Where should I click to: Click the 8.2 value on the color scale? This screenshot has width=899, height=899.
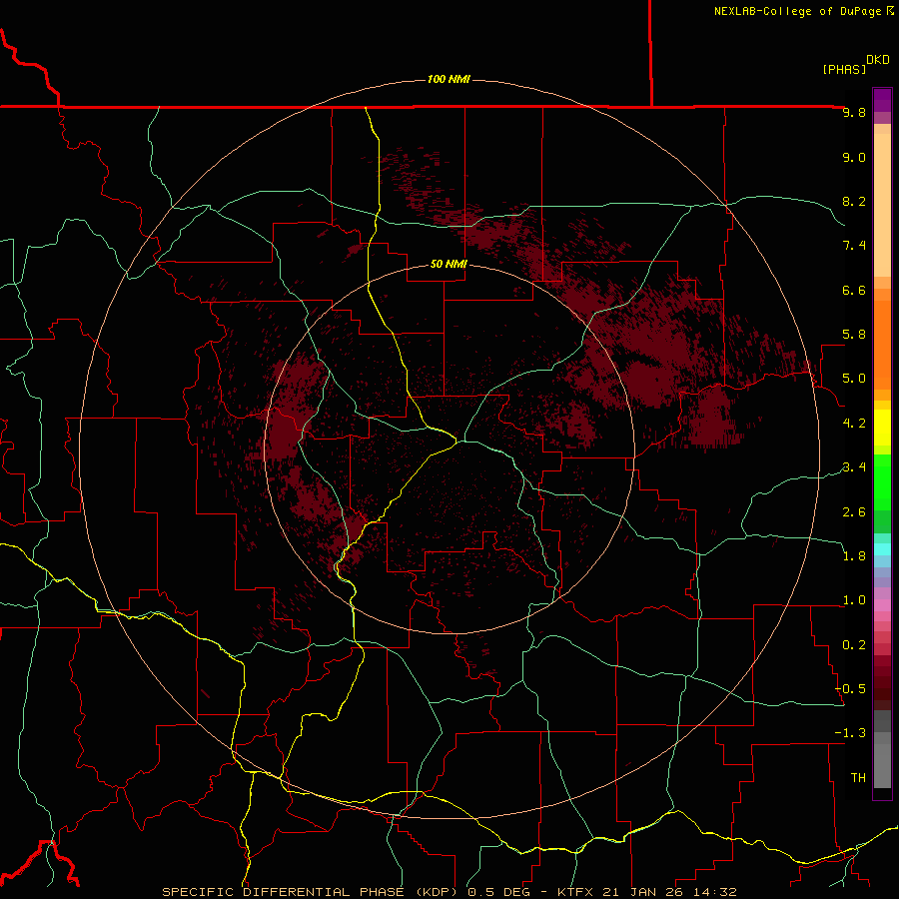pyautogui.click(x=854, y=201)
